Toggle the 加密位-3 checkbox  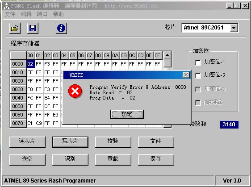point(198,89)
